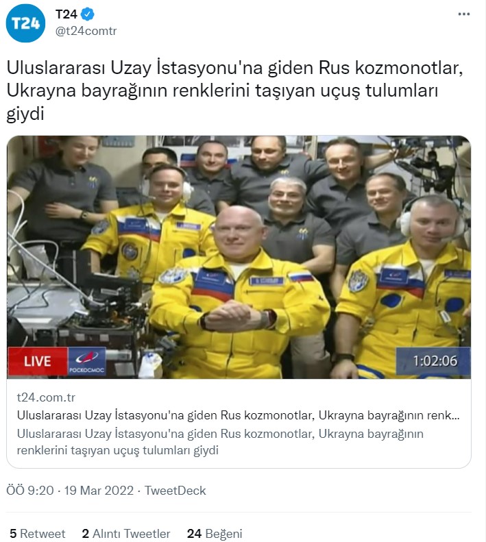Click the red LIVE badge on the photo
Image resolution: width=486 pixels, height=542 pixels.
point(37,361)
